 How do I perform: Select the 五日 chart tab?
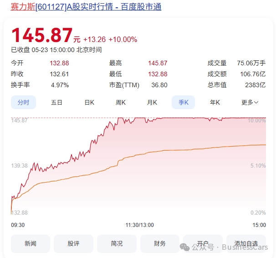[x=56, y=102]
